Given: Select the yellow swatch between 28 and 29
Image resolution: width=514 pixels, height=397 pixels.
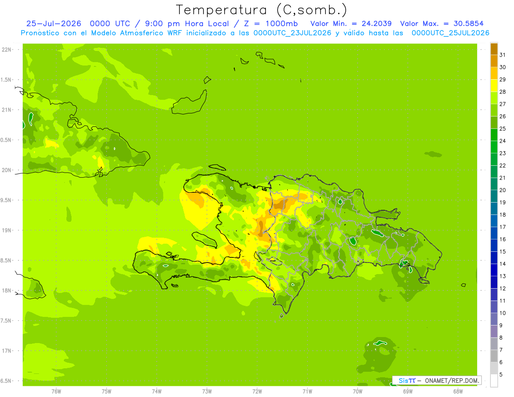Looking at the screenshot, I should [494, 86].
